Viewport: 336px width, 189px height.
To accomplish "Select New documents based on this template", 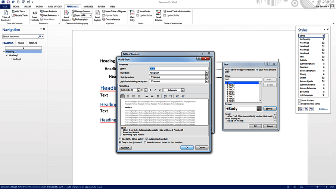I will click(145, 142).
